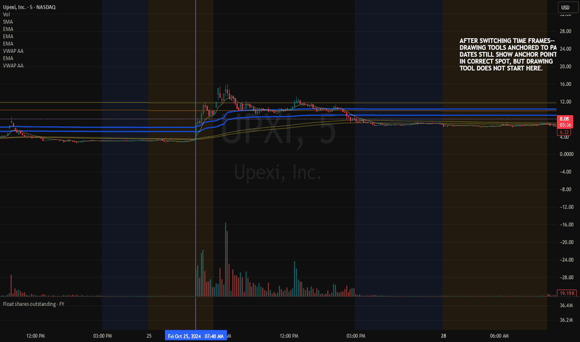Click the 28.00 price axis value
Viewport: 580px width, 342px height.
tap(565, 32)
